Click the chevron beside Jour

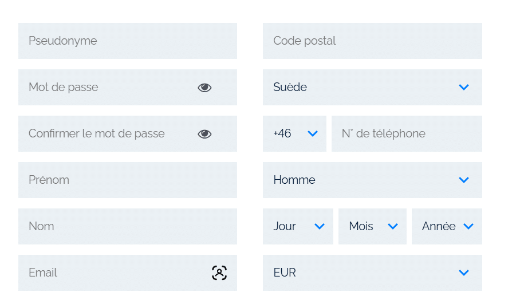[320, 226]
